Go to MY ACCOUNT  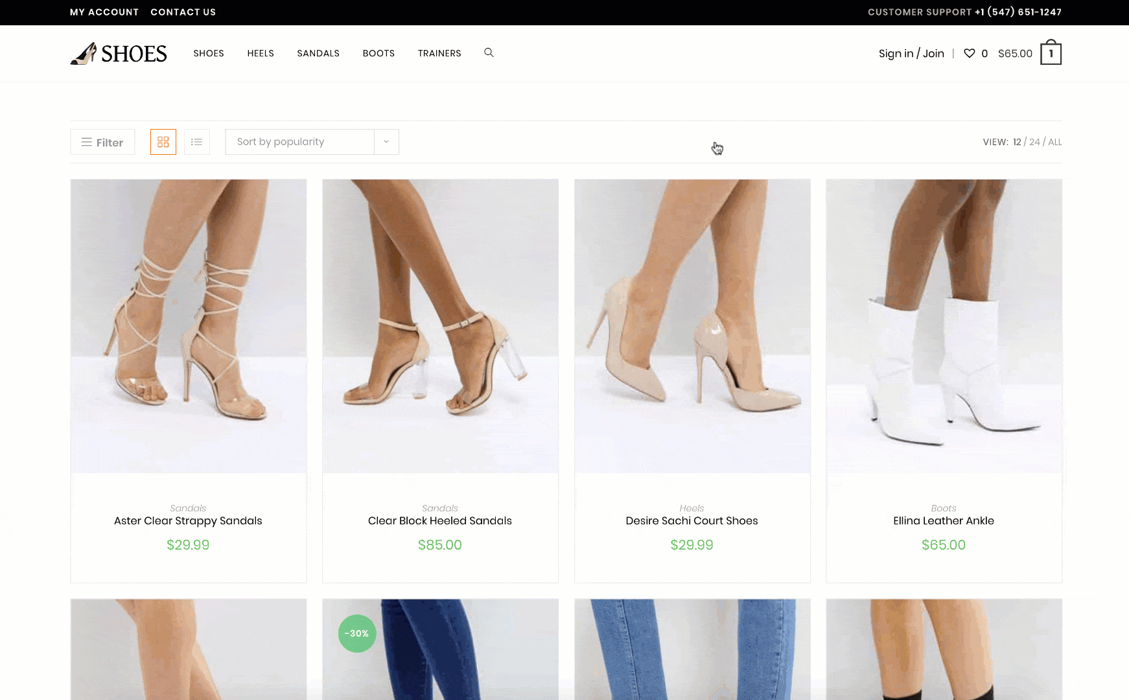pos(104,12)
